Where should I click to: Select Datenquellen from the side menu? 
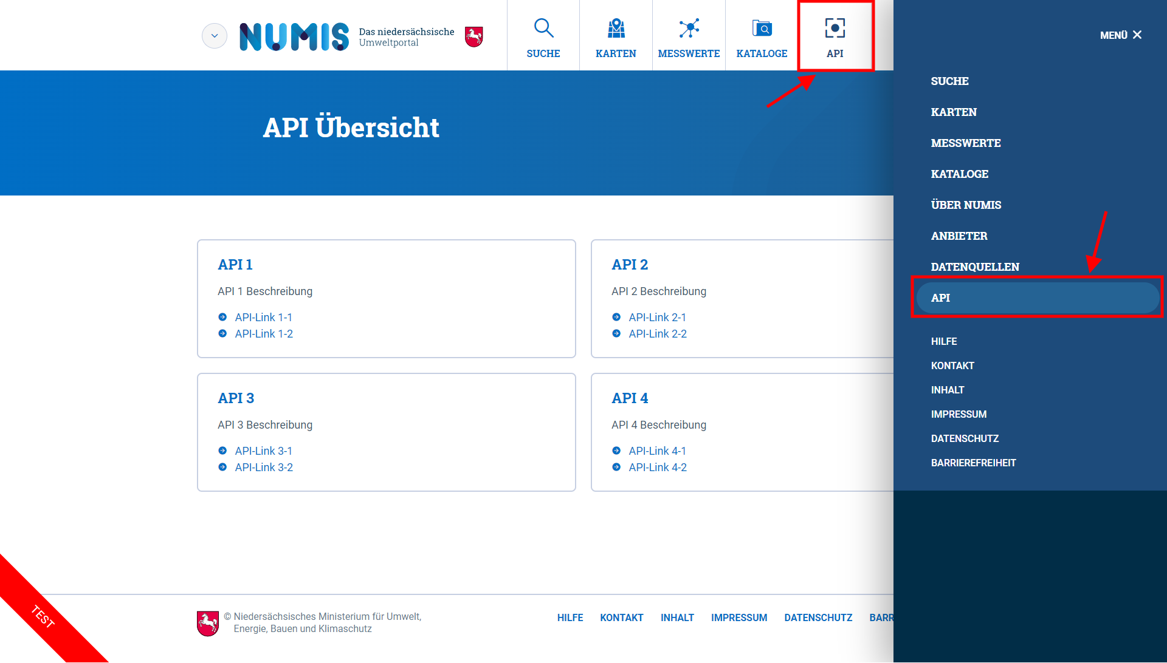click(x=975, y=266)
